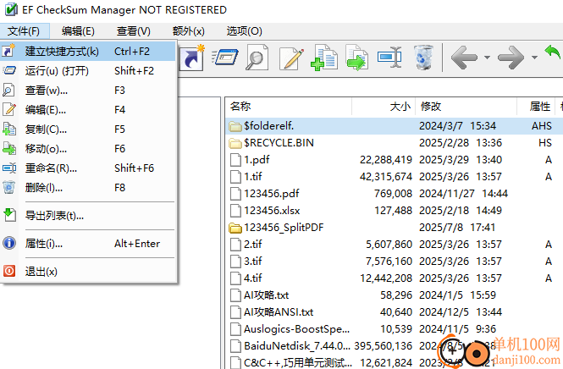Click the size value 22,288,419
This screenshot has width=563, height=369.
click(x=386, y=160)
